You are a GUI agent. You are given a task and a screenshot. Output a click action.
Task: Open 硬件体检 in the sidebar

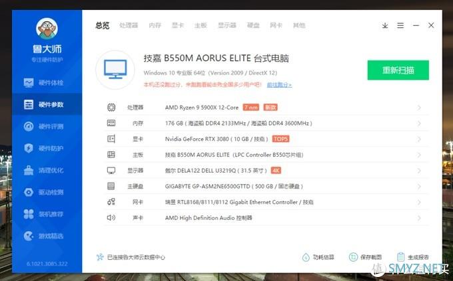coord(47,83)
